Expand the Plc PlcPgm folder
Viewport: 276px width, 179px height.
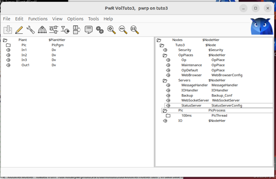tap(8, 45)
